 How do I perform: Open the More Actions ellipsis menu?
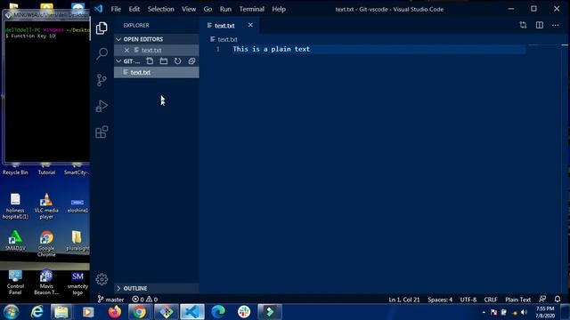pos(555,25)
